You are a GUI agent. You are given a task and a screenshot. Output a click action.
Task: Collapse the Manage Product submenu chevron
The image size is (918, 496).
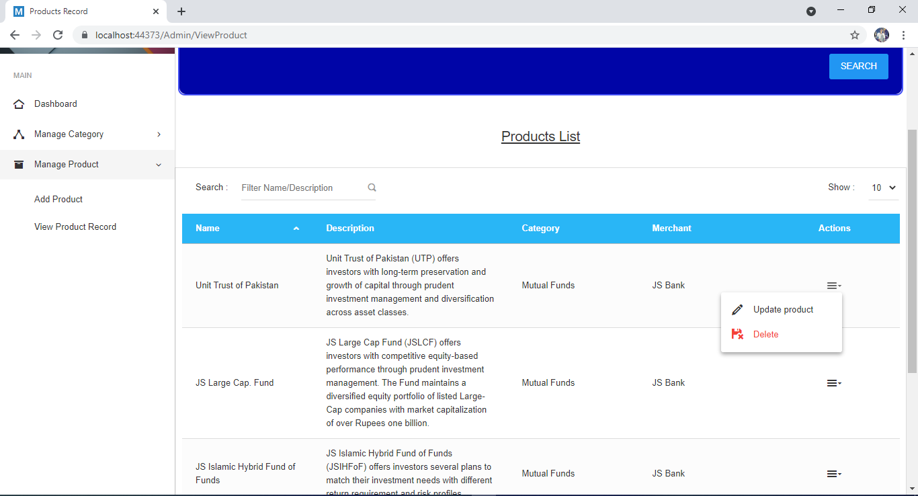point(159,165)
